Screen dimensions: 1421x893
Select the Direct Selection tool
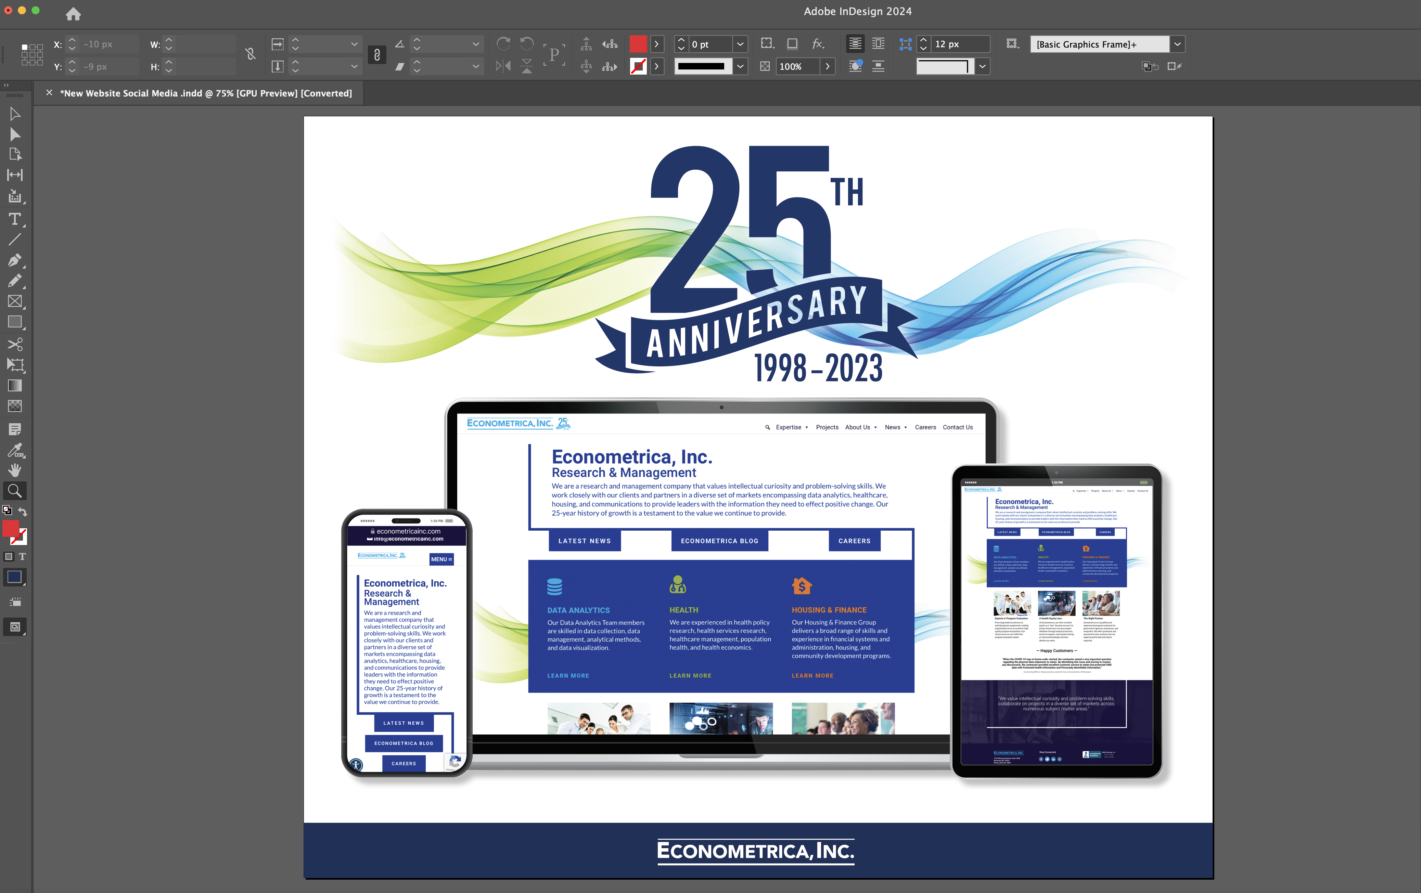coord(15,134)
